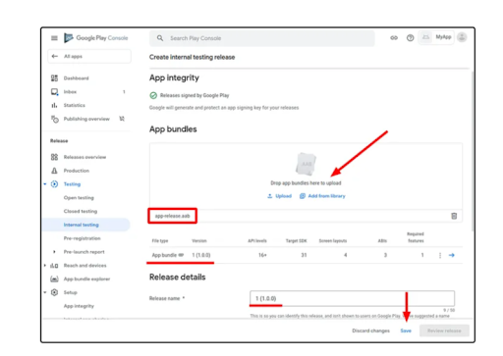This screenshot has width=503, height=356.
Task: Click the app-release.aab file name
Action: (172, 216)
